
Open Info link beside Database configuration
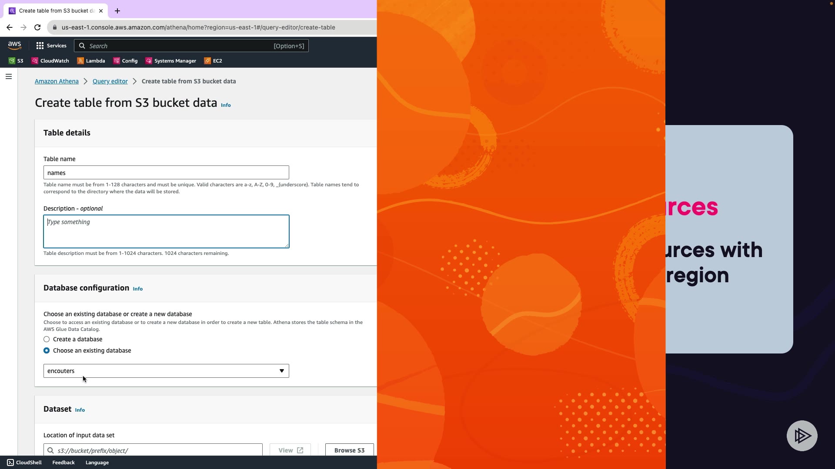pos(137,289)
